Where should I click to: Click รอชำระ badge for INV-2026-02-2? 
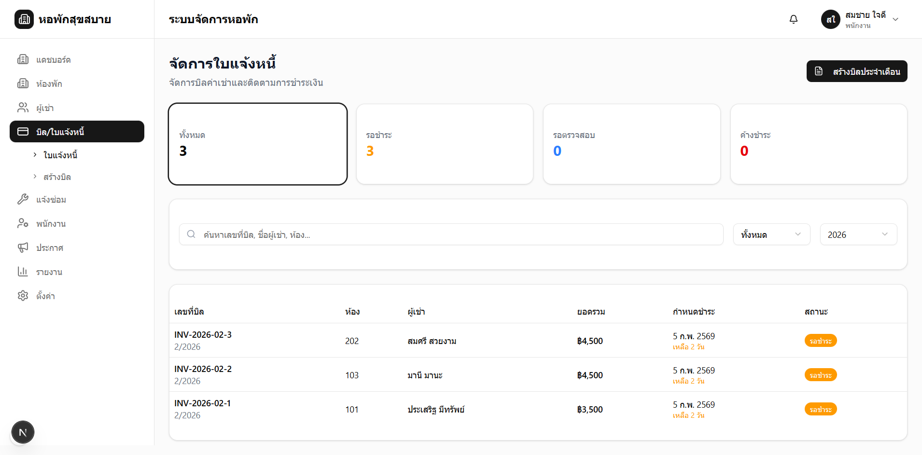(x=821, y=375)
